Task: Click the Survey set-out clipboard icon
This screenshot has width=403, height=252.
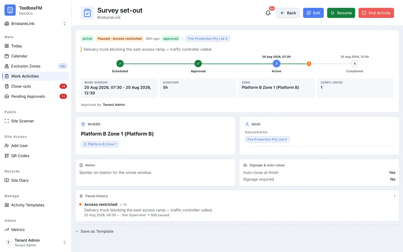Action: click(x=87, y=13)
